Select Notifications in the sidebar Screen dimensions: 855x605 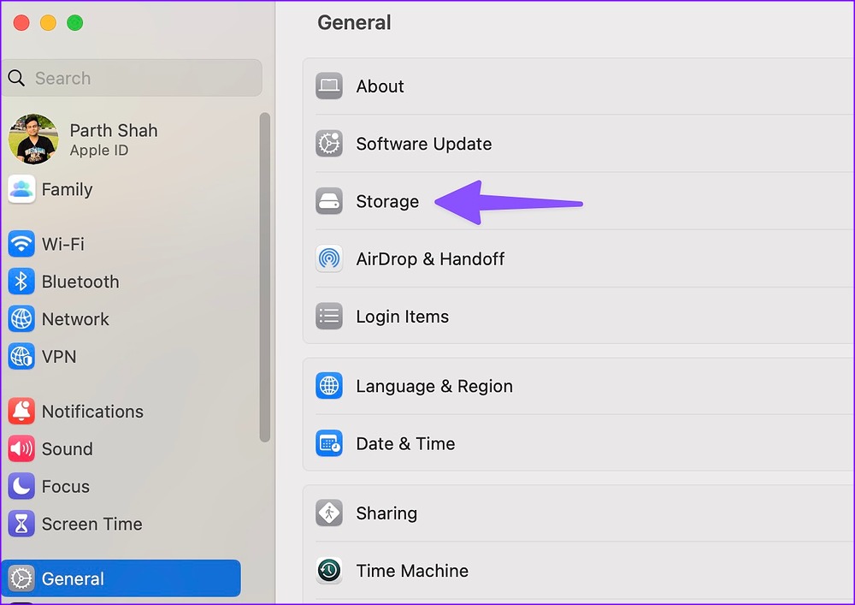[91, 412]
